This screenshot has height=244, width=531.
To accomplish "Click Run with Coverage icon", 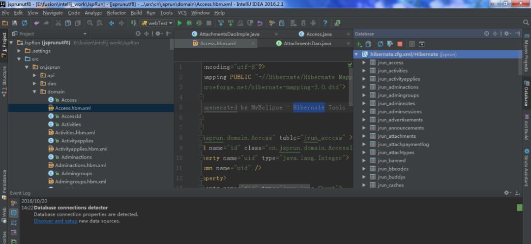I will (x=199, y=23).
